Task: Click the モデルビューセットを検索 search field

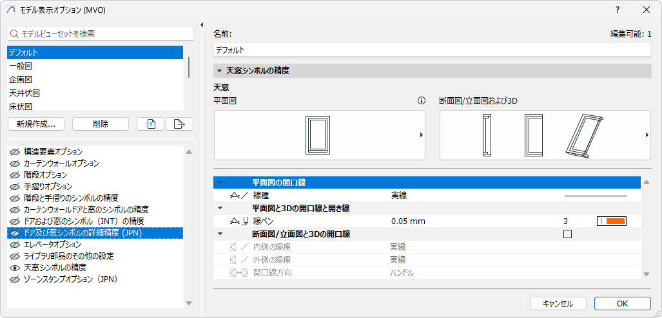Action: coord(100,33)
